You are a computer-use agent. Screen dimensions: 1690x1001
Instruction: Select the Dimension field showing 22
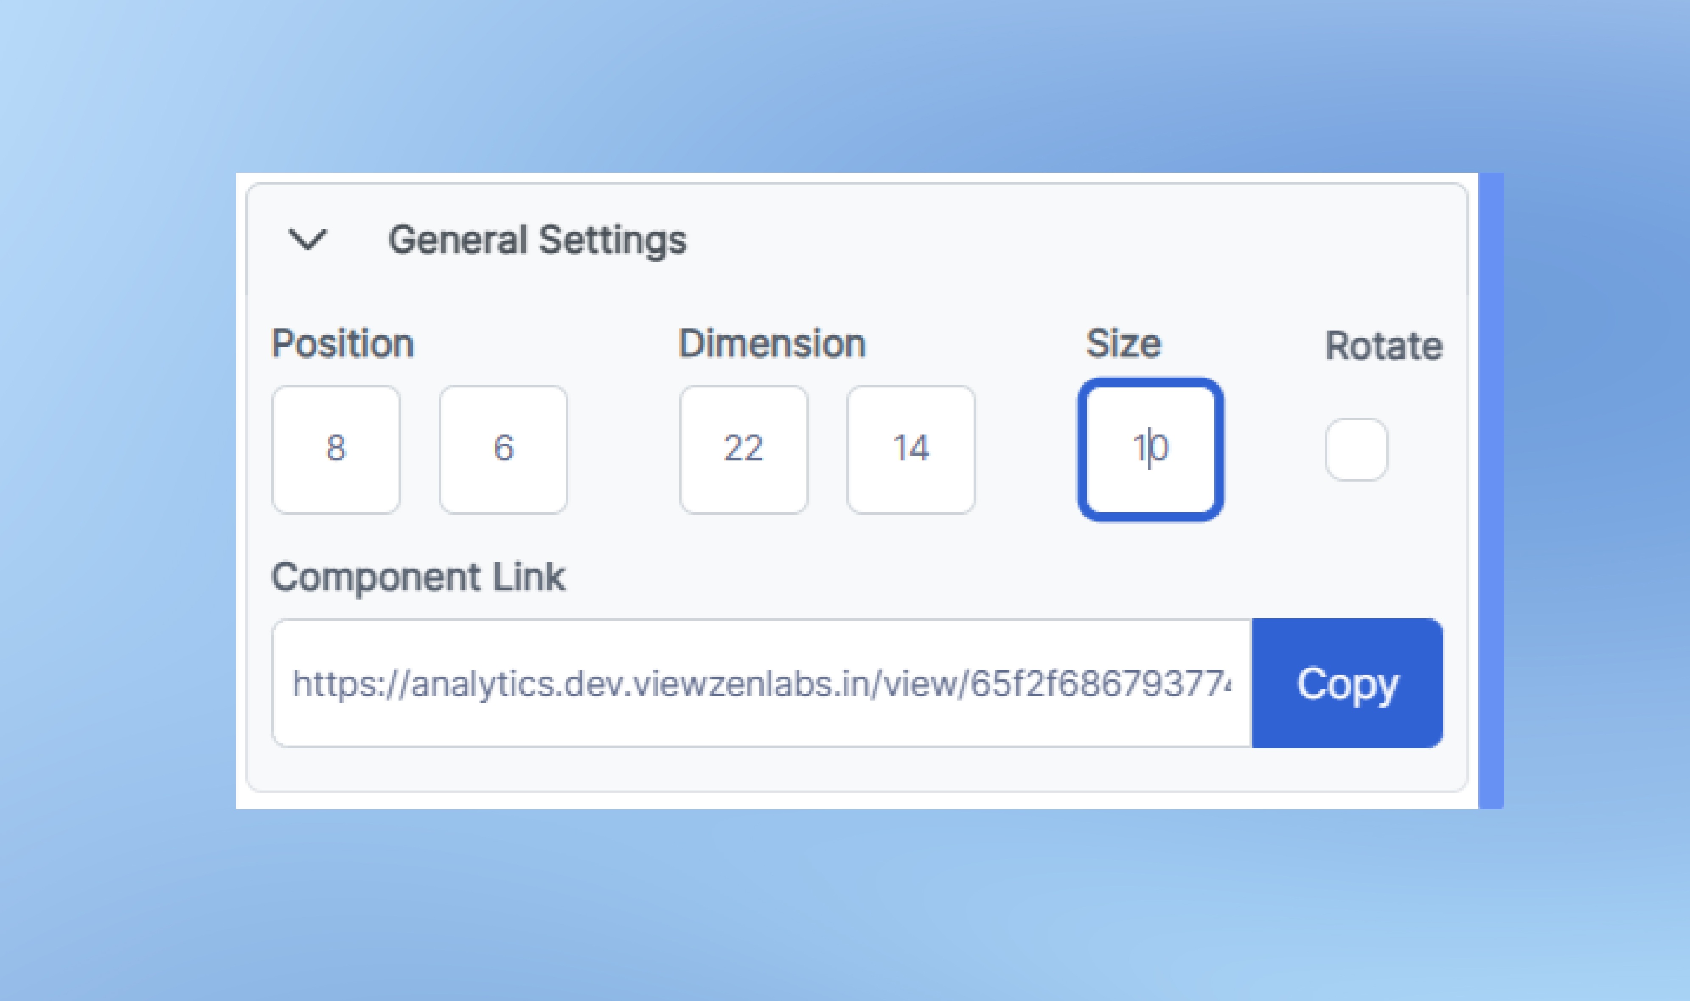[744, 449]
